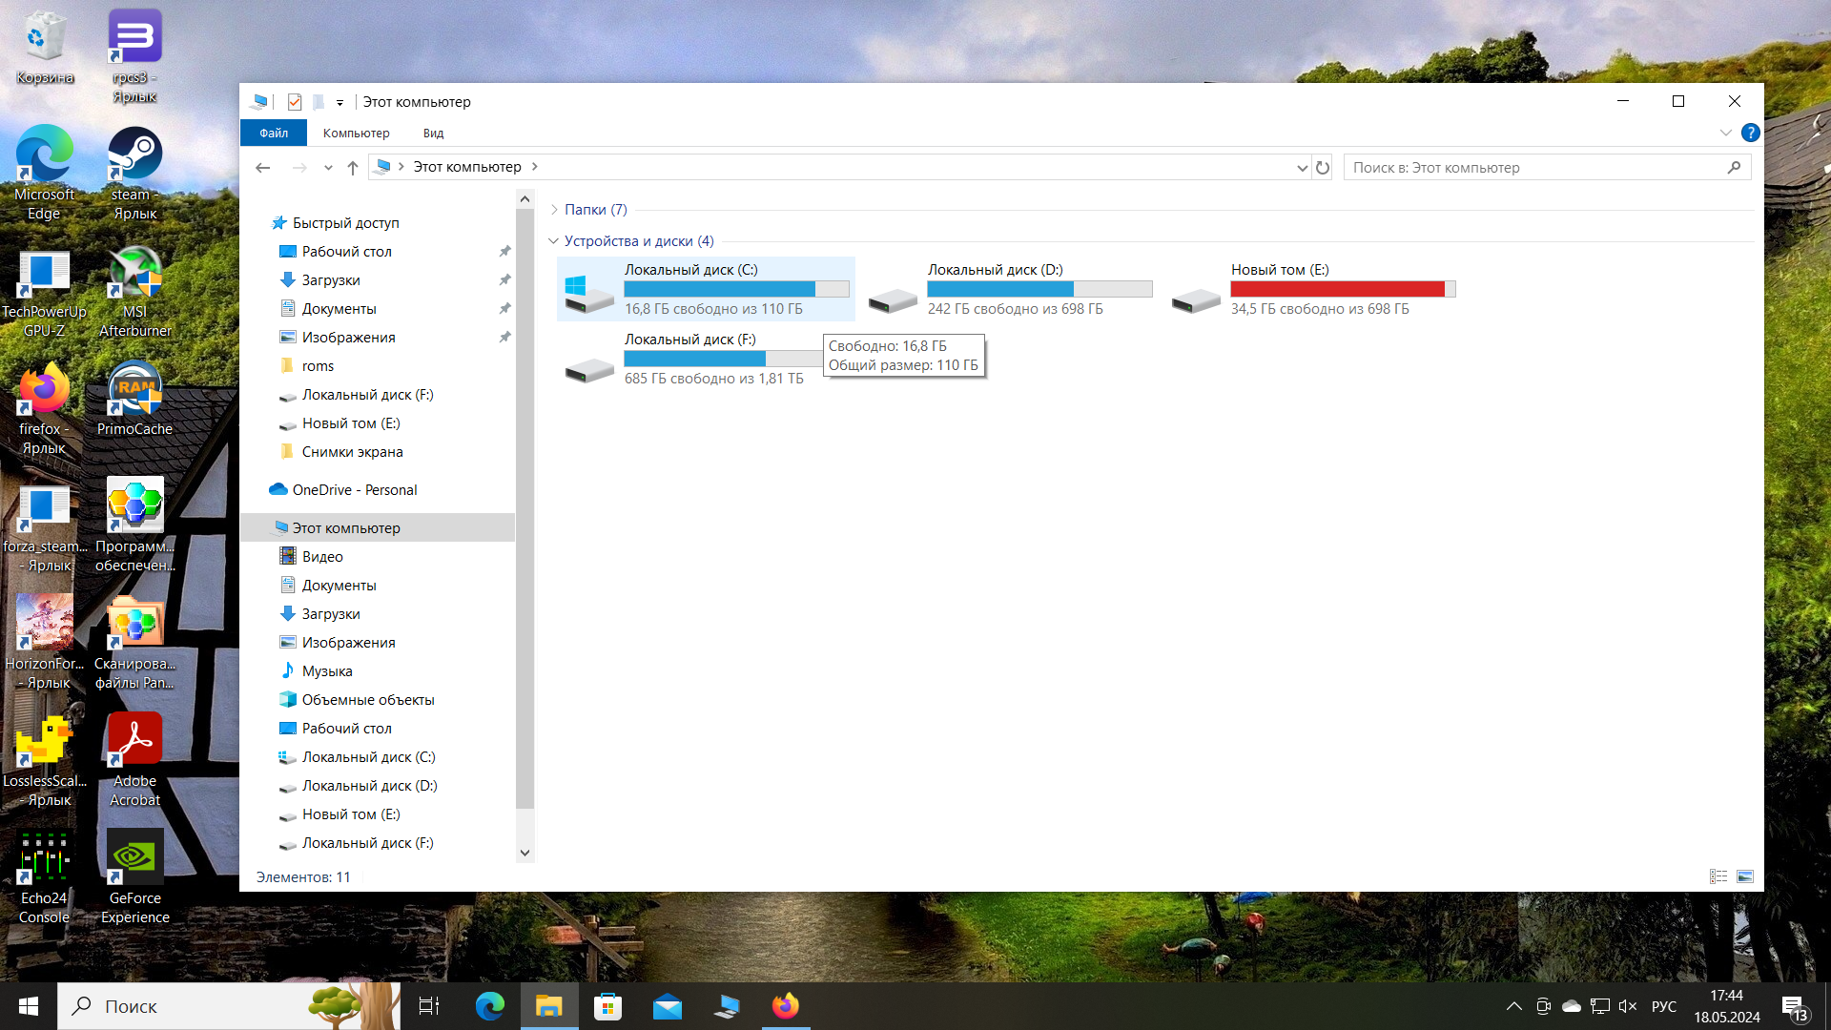Toggle the pin next to Рабочий стол
The width and height of the screenshot is (1831, 1030).
click(504, 252)
